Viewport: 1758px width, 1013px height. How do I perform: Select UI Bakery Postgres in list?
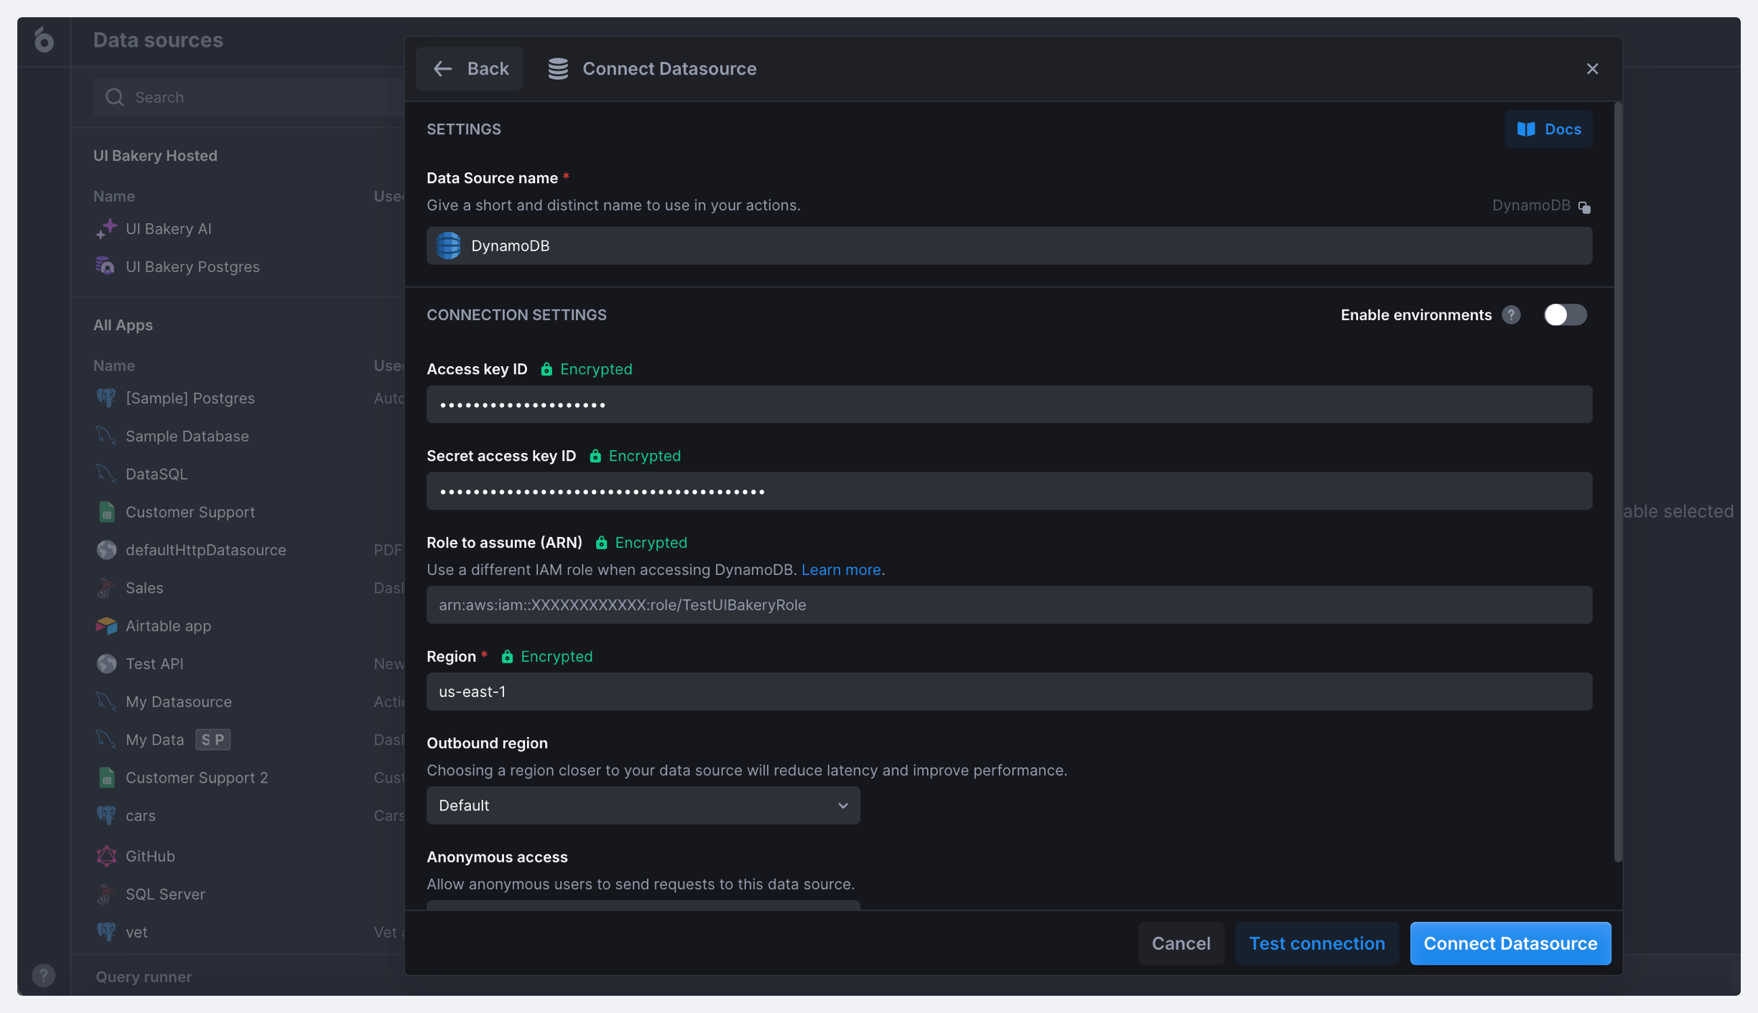click(x=192, y=267)
